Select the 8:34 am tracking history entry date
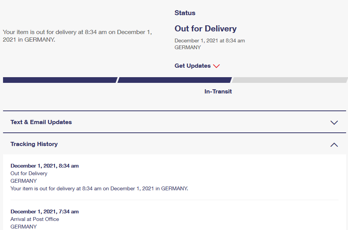Image resolution: width=348 pixels, height=230 pixels. (45, 166)
